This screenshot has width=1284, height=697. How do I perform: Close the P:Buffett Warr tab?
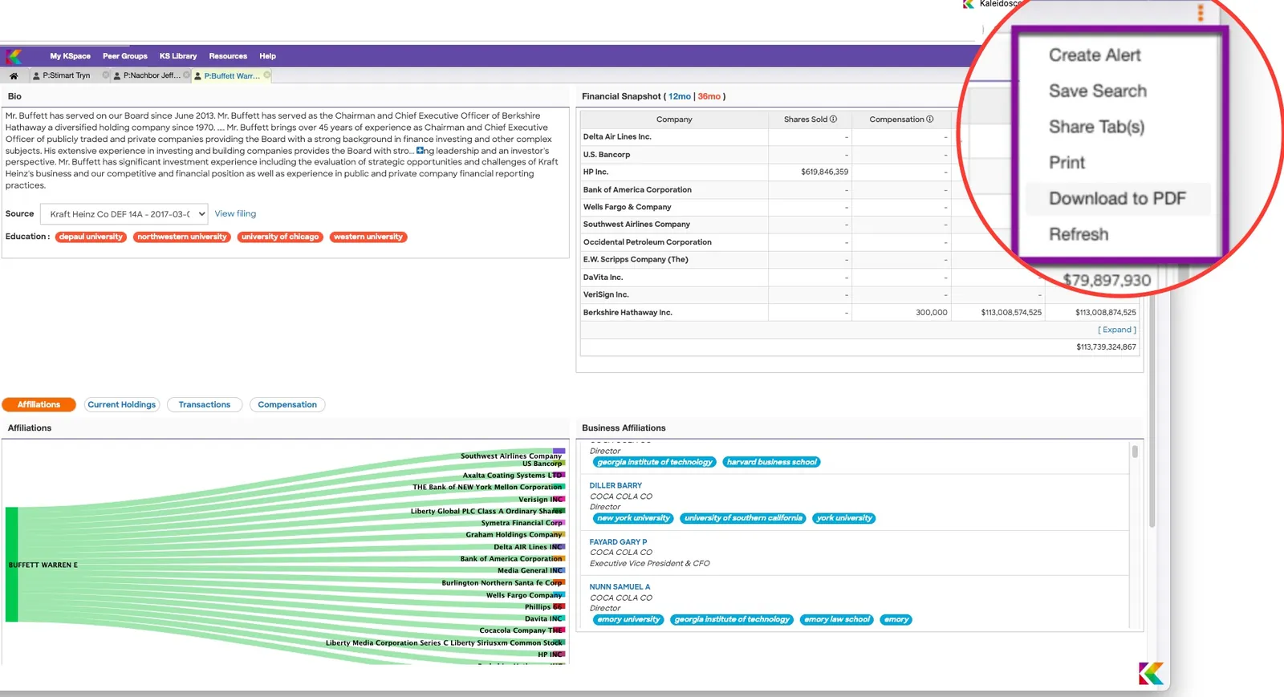(267, 75)
